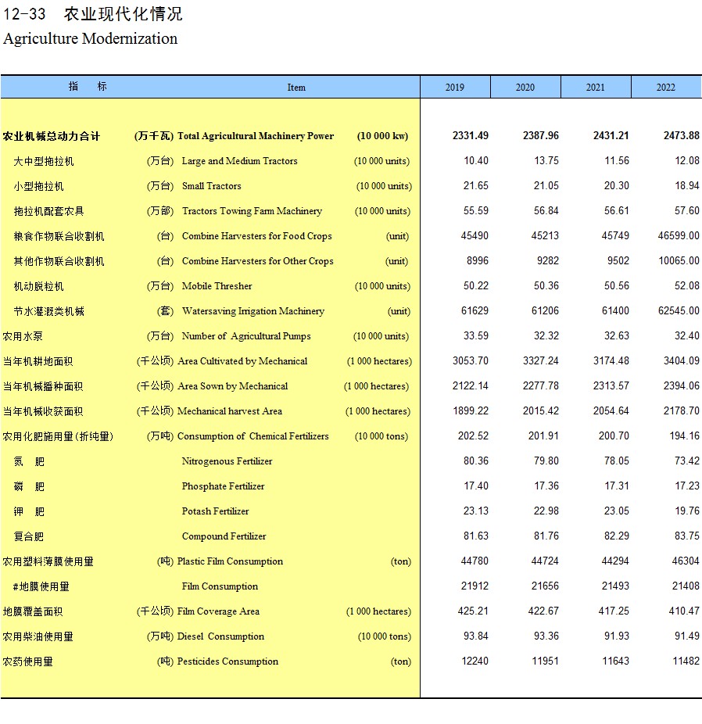Click 'Film Consumption' row label
Viewport: 702px width, 724px height.
220,586
